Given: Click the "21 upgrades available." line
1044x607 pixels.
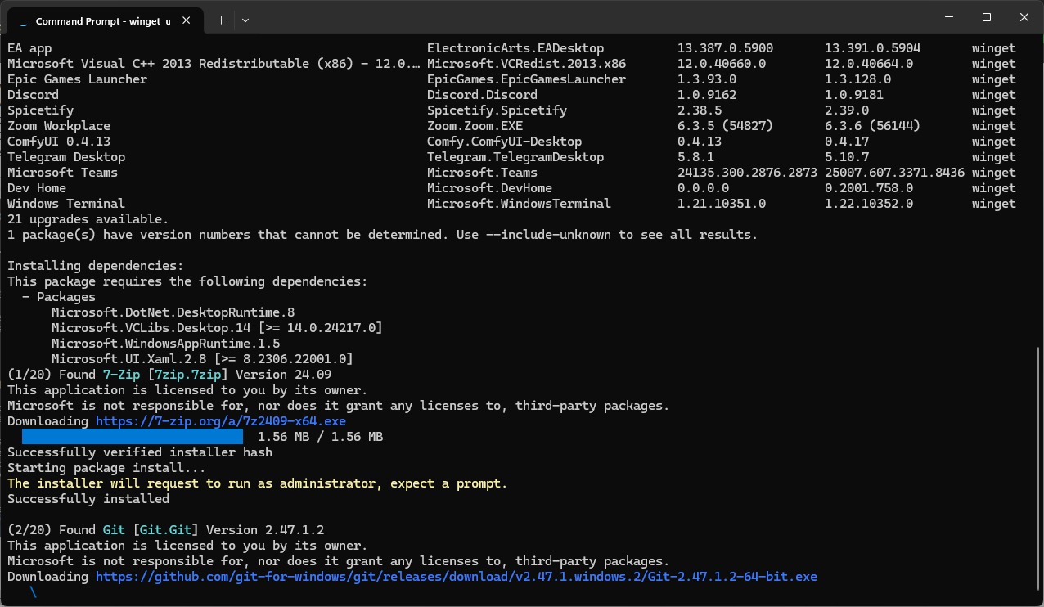Looking at the screenshot, I should click(88, 219).
